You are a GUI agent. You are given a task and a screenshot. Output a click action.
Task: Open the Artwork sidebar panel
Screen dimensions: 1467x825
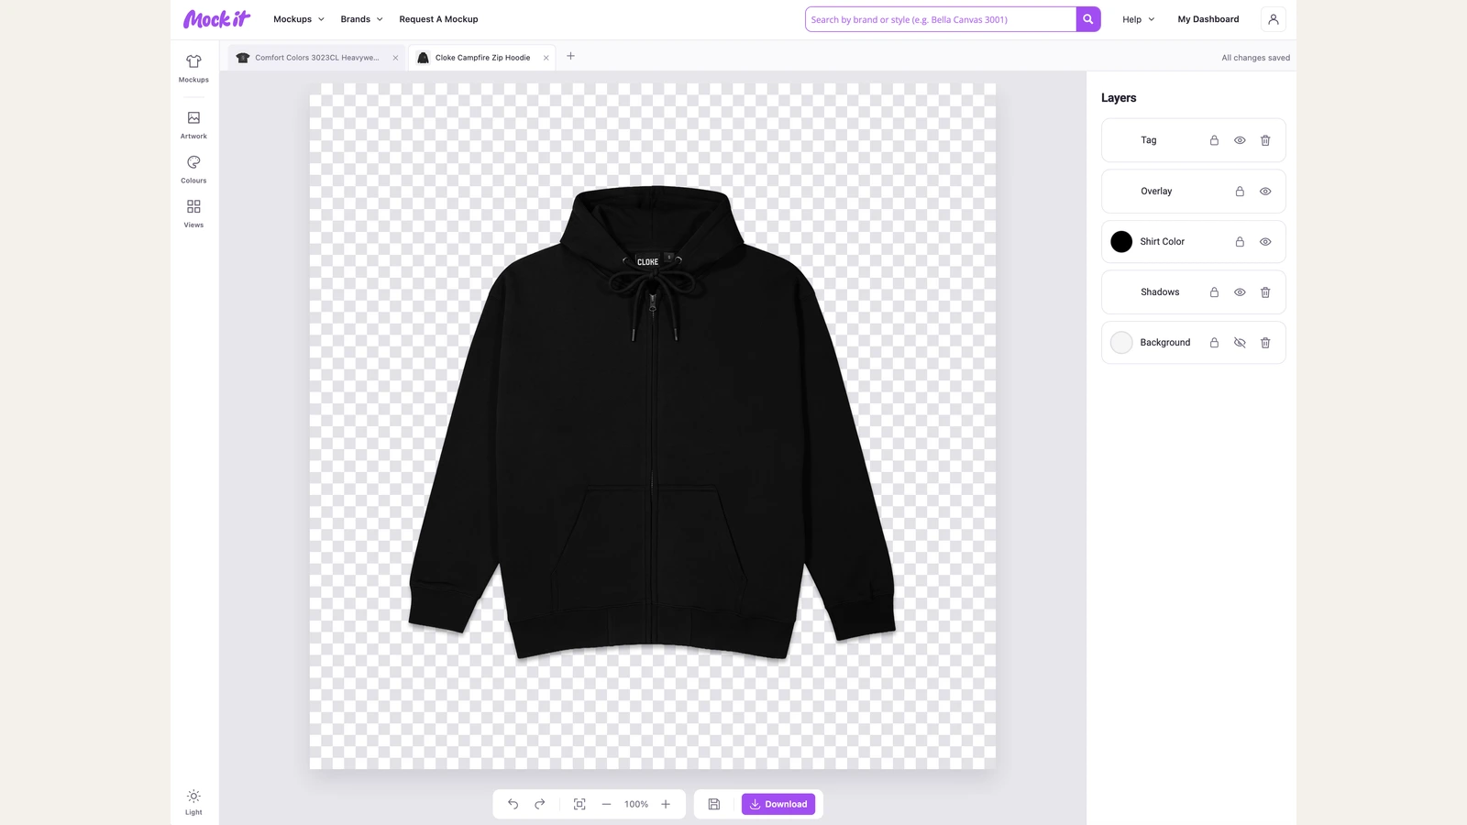[x=193, y=125]
